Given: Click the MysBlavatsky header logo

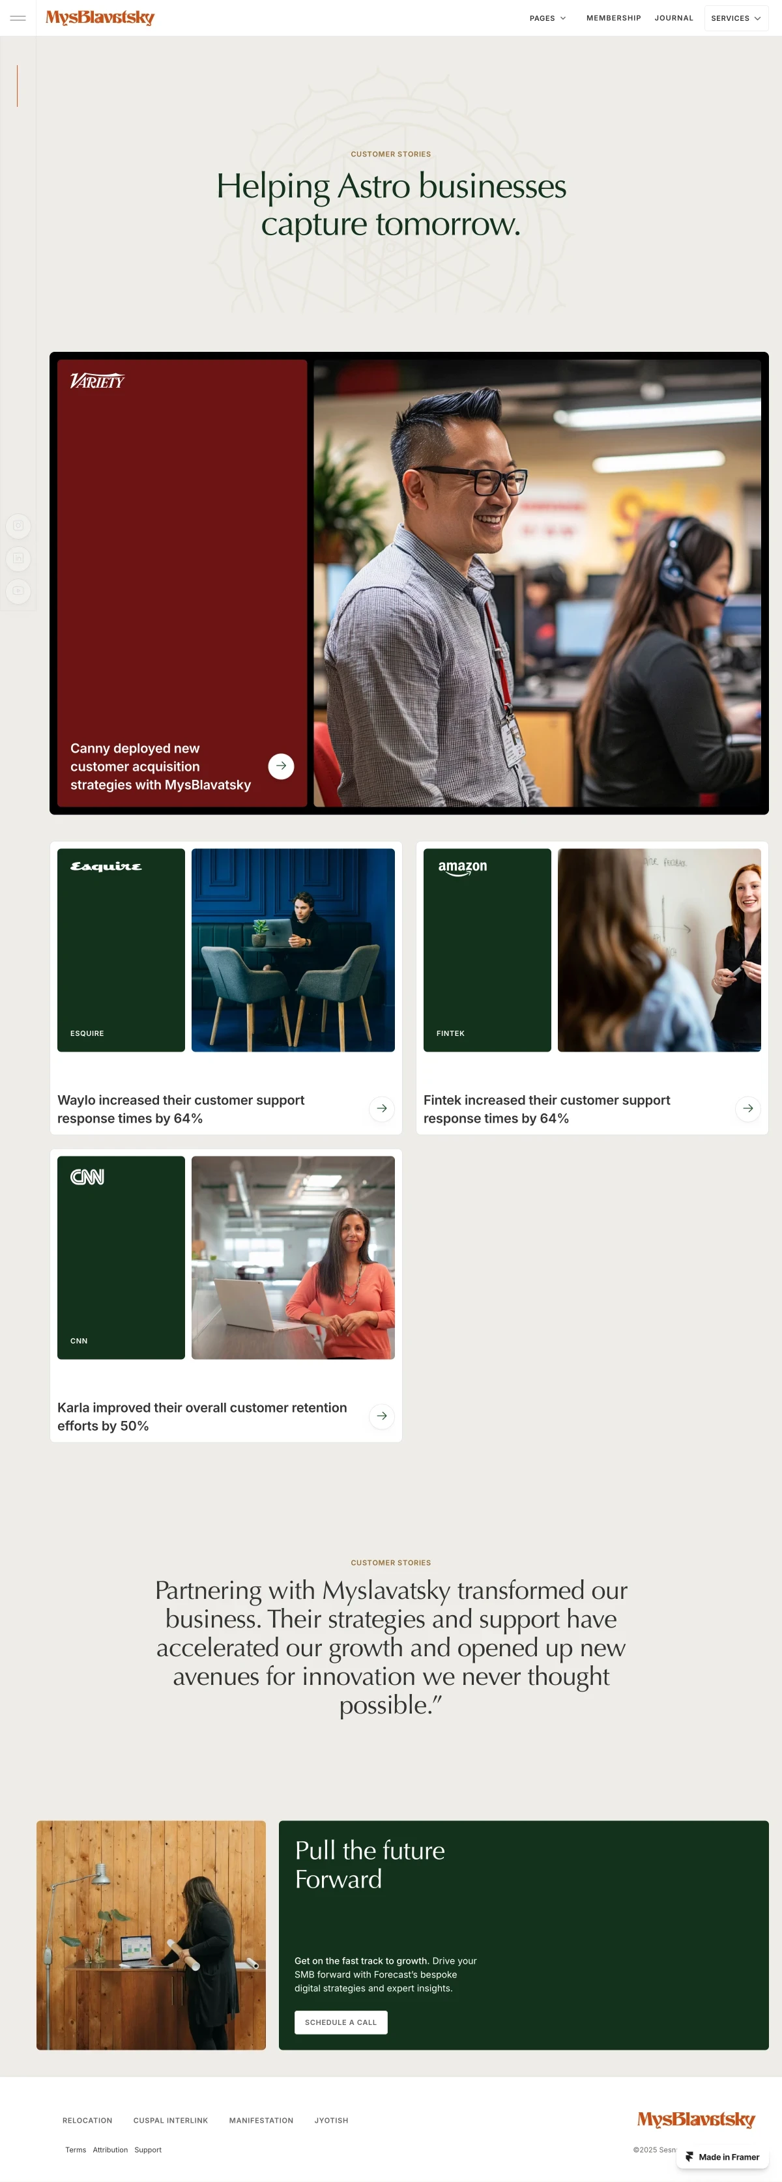Looking at the screenshot, I should tap(100, 18).
